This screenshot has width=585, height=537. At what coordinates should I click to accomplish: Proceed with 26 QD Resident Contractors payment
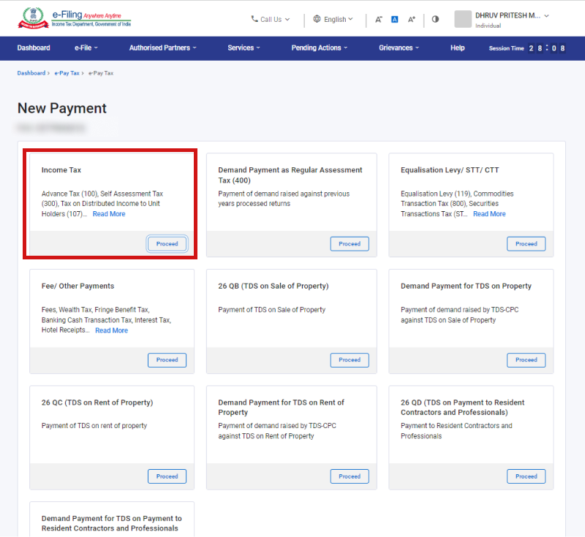[526, 476]
